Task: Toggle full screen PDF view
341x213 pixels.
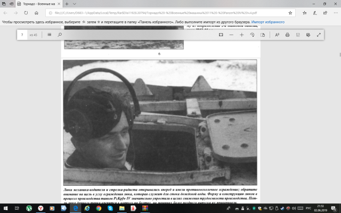Action: 319,35
